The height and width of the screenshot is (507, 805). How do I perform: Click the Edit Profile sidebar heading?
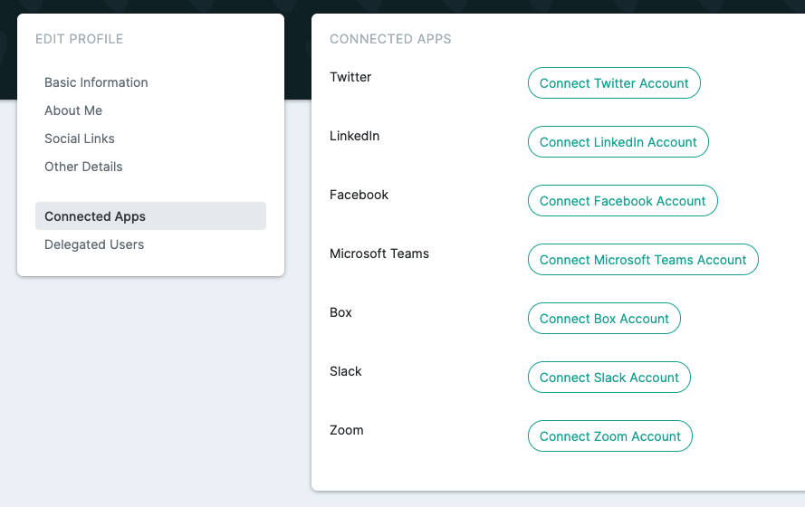pos(79,39)
